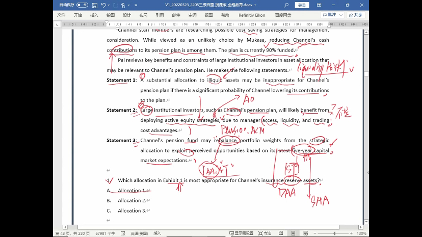This screenshot has width=422, height=237.
Task: Switch to the 布局 ribbon tab
Action: (143, 15)
